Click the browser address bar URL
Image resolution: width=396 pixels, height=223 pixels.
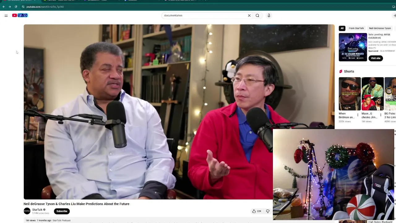click(45, 7)
